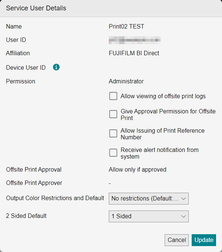The height and width of the screenshot is (252, 222).
Task: Select the Print02 TEST name text
Action: 127,27
